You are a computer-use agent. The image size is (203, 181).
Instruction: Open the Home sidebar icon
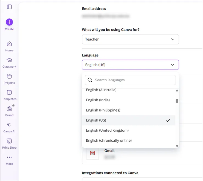point(9,44)
